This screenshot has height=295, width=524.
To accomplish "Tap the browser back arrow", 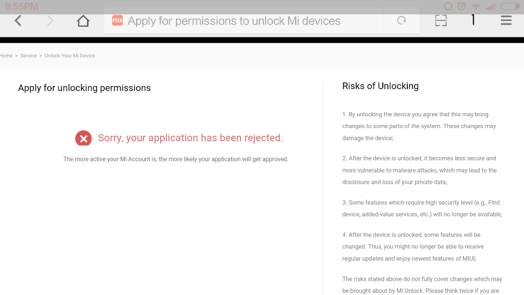I will point(18,21).
